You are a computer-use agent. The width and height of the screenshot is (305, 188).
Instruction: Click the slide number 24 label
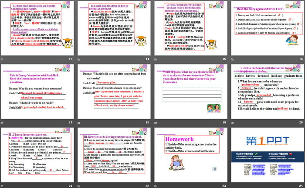click(x=301, y=186)
